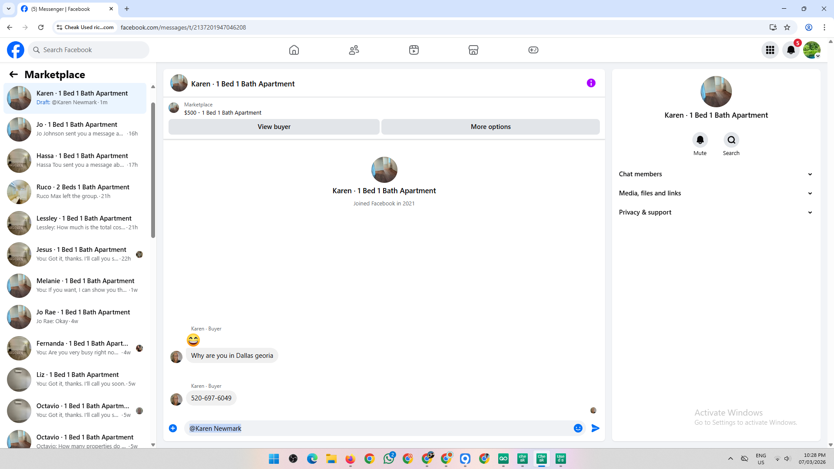The height and width of the screenshot is (469, 834).
Task: Open more attachment actions plus icon
Action: click(173, 428)
